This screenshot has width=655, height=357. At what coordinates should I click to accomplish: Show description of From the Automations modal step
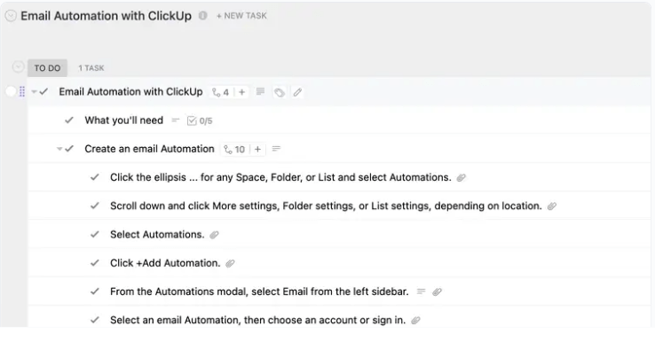[x=421, y=291]
